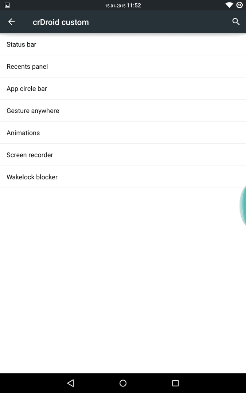Tap the crDroid custom title text
The image size is (246, 393).
coord(61,22)
